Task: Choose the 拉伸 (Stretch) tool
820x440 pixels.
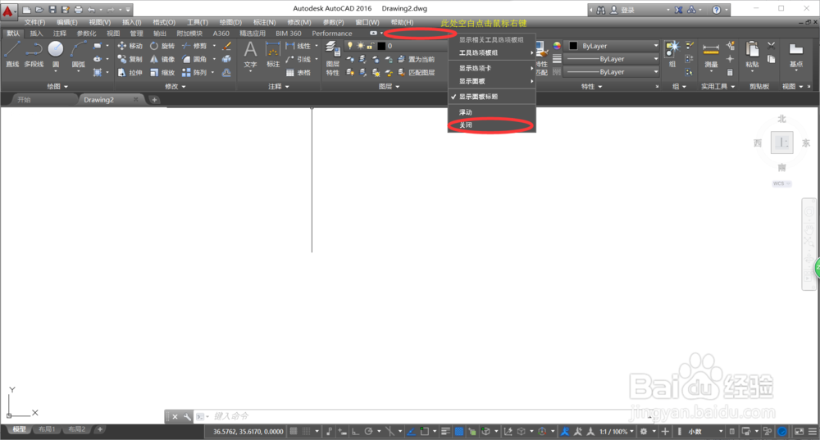Action: pyautogui.click(x=130, y=73)
